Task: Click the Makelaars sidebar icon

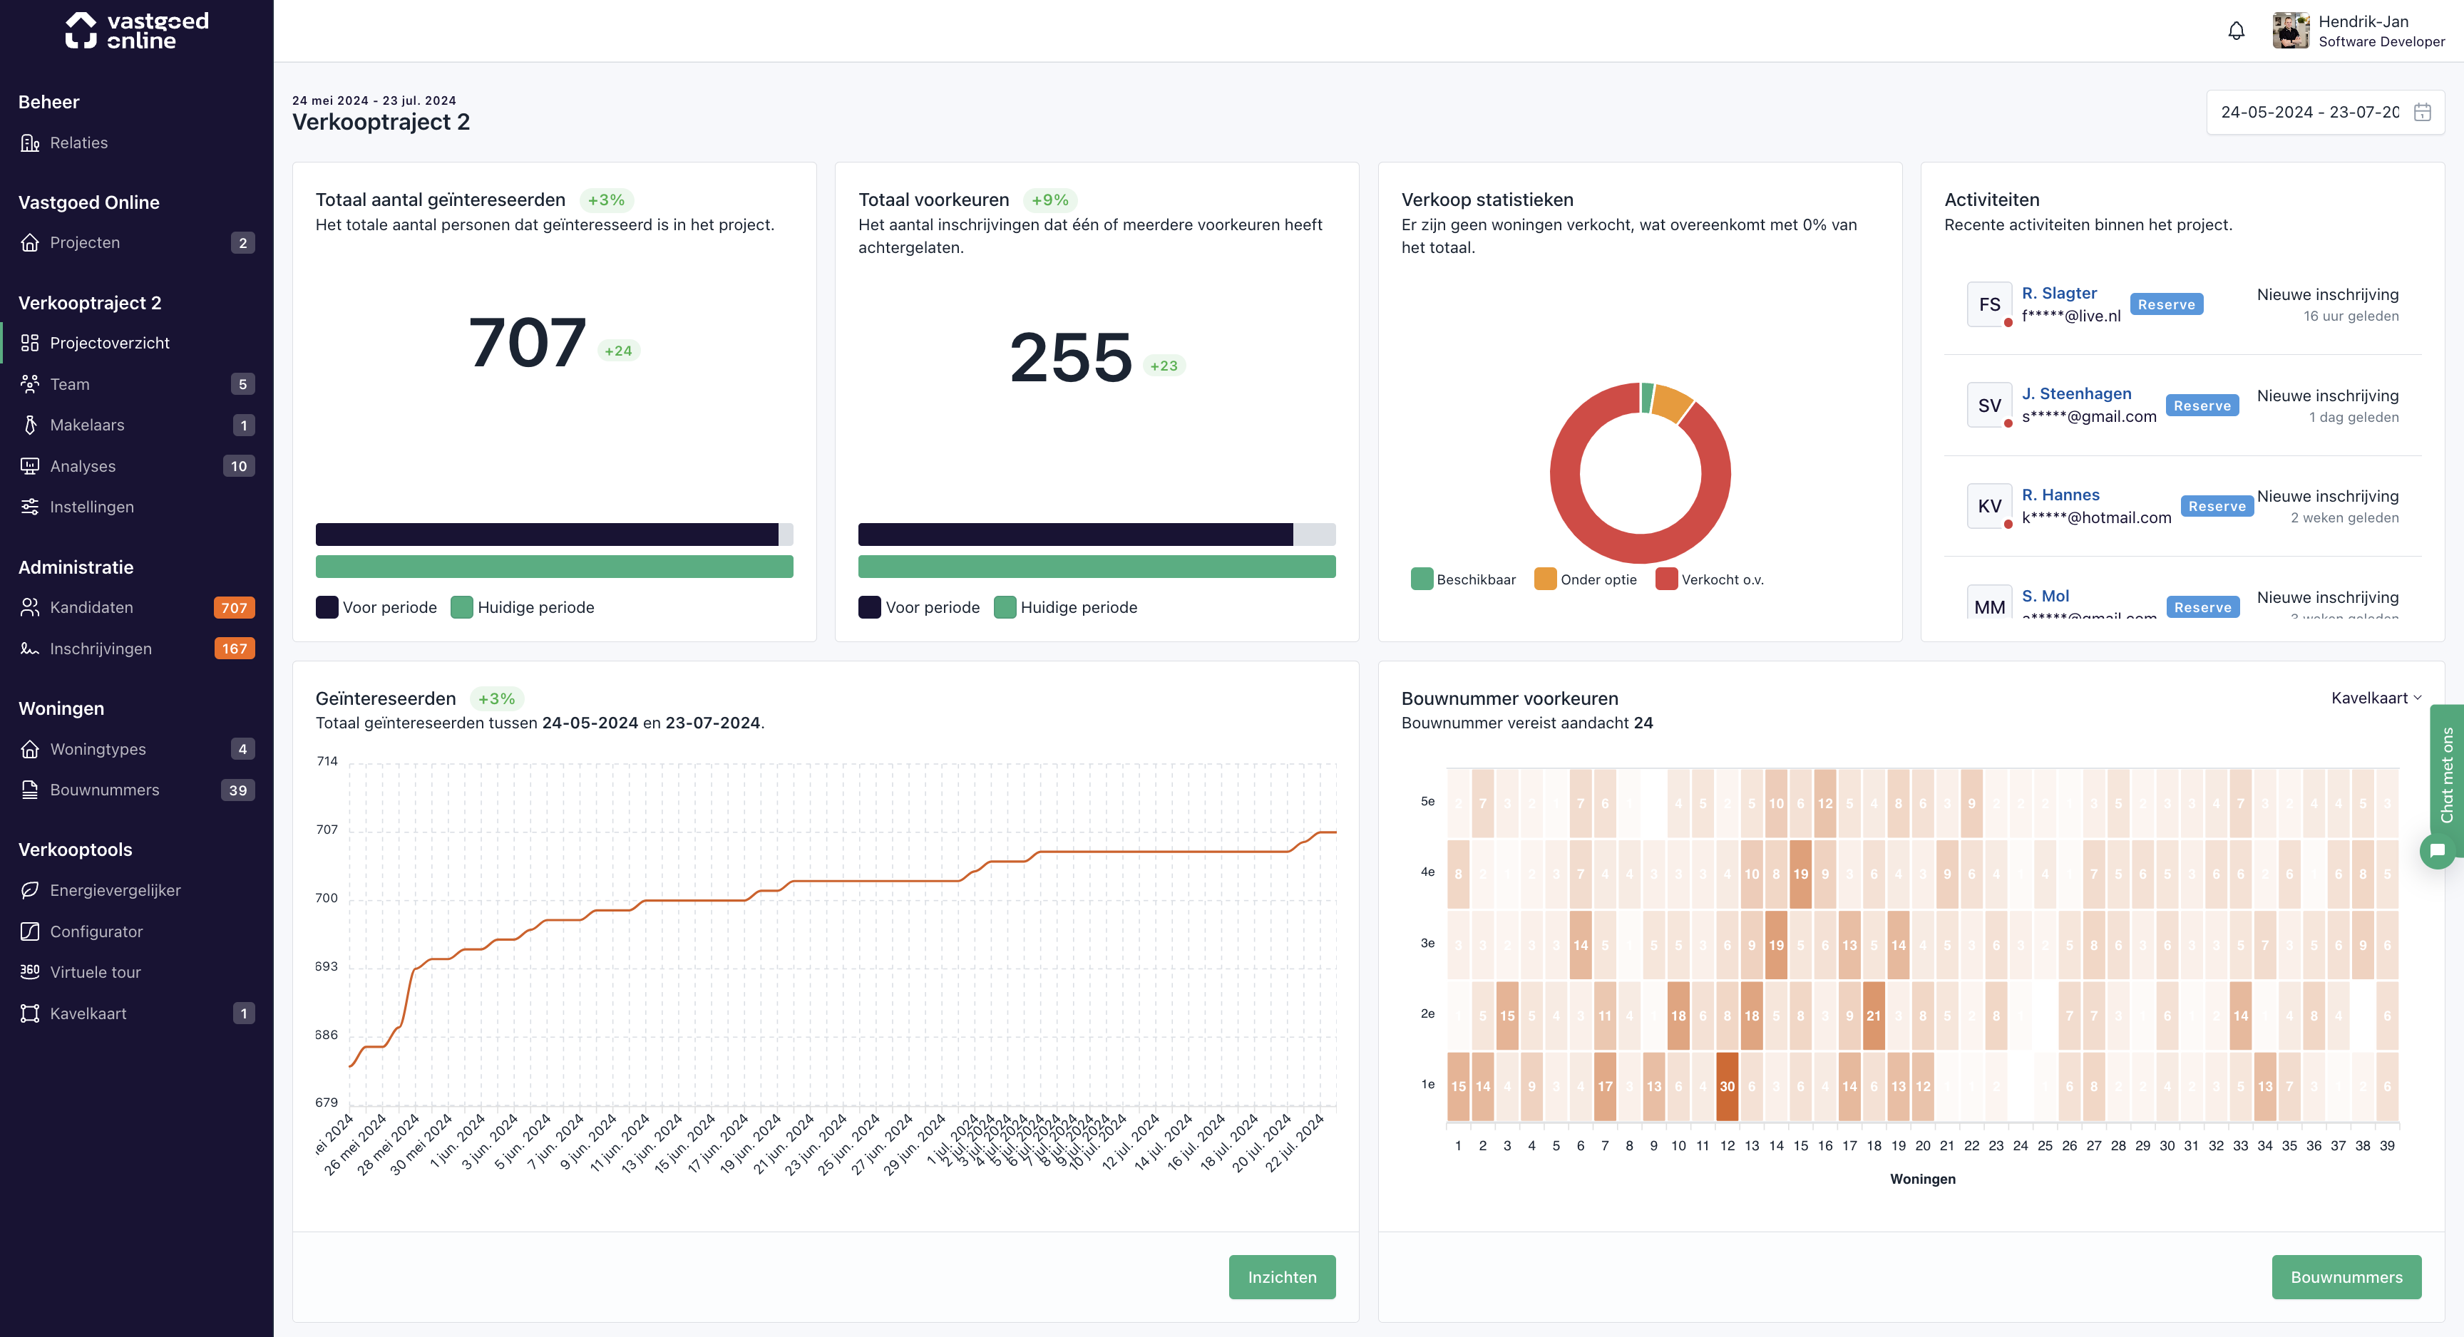Action: [x=30, y=425]
